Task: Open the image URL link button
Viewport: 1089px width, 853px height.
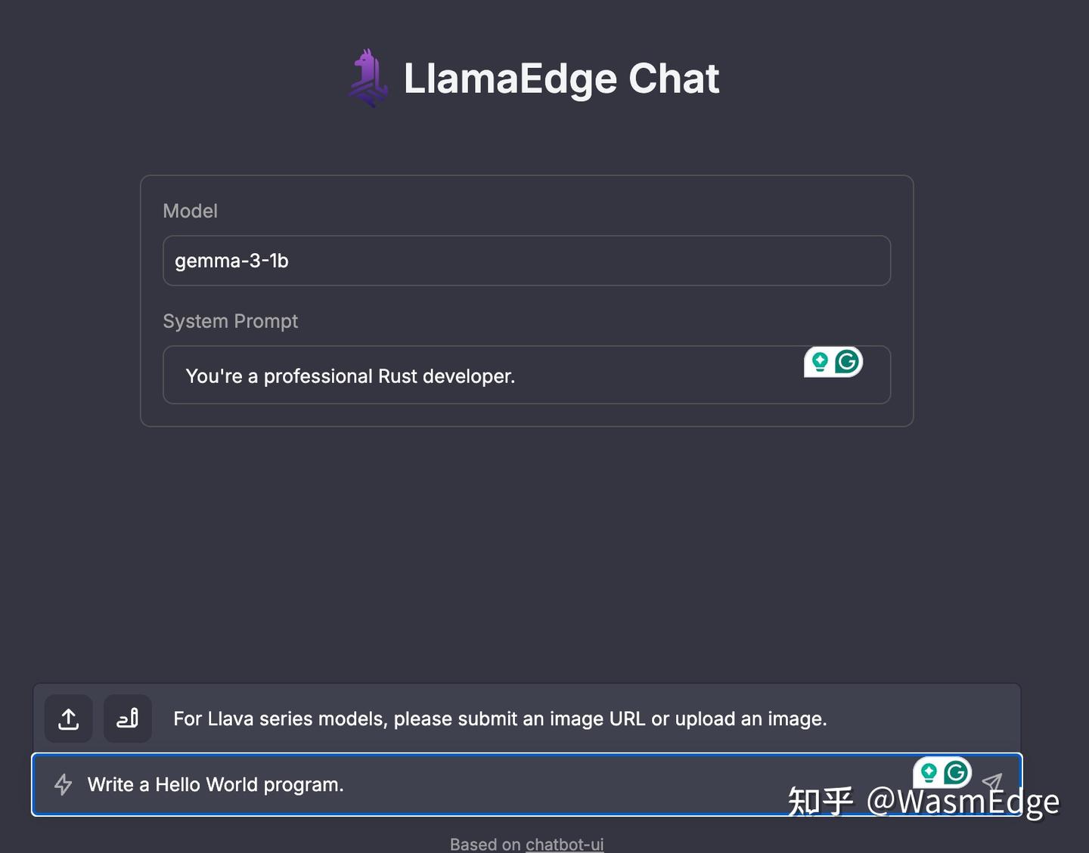Action: [x=127, y=719]
